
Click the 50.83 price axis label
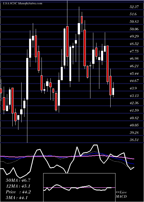coord(134,22)
